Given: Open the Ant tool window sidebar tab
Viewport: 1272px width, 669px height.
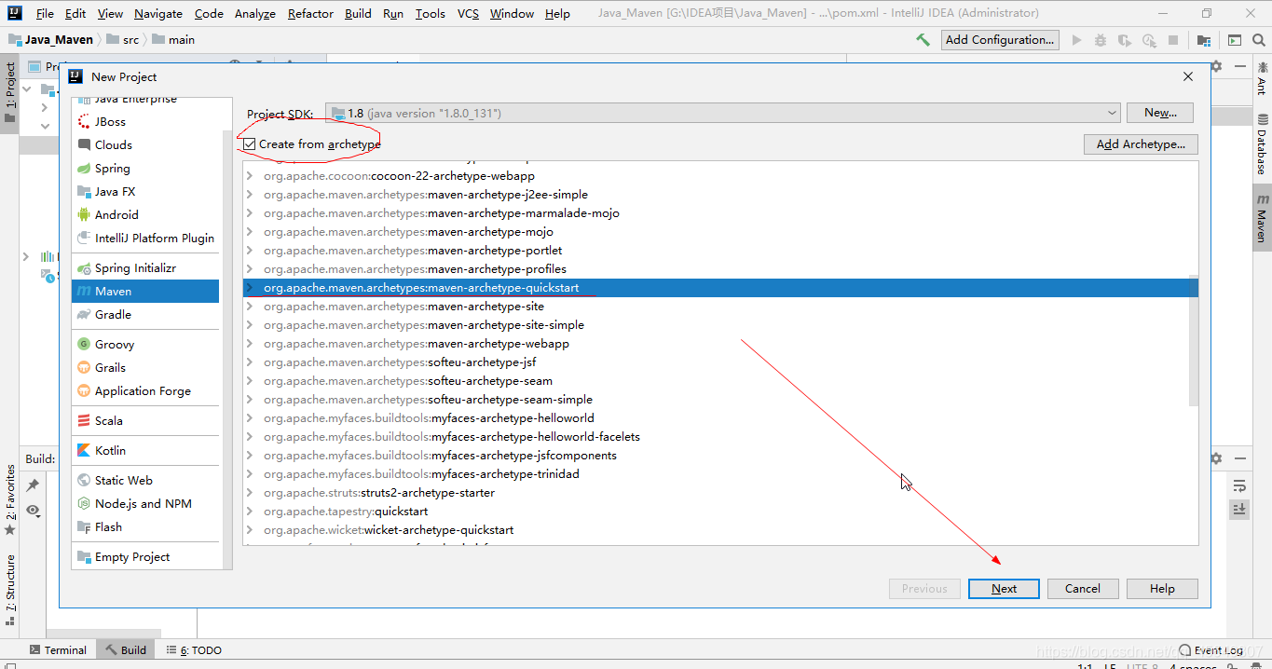Looking at the screenshot, I should pos(1262,77).
